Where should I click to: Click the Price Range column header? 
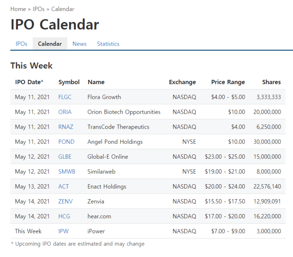pyautogui.click(x=228, y=82)
